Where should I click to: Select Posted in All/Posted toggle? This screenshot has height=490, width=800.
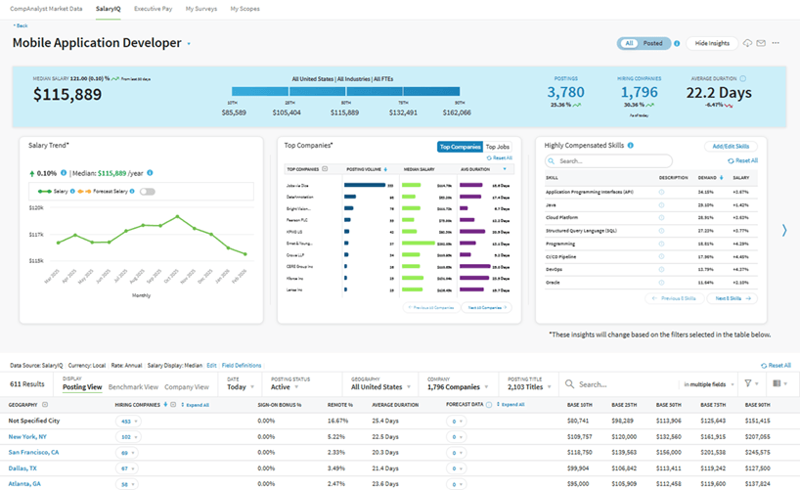652,43
